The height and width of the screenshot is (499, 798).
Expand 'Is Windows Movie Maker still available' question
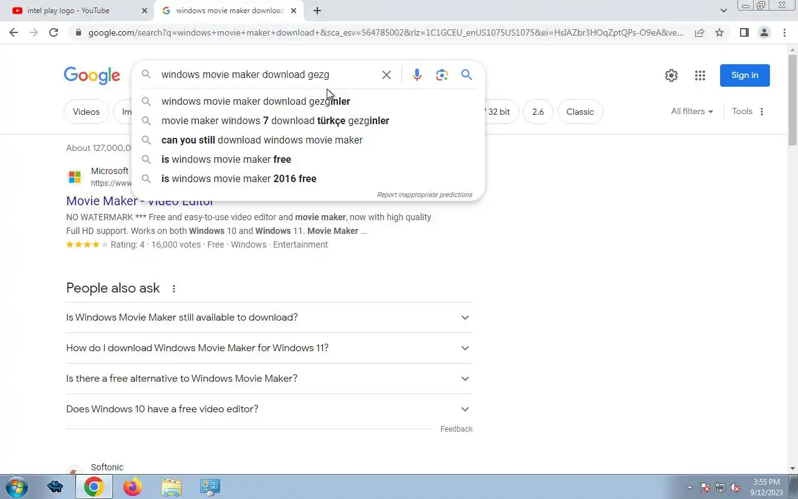tap(269, 317)
